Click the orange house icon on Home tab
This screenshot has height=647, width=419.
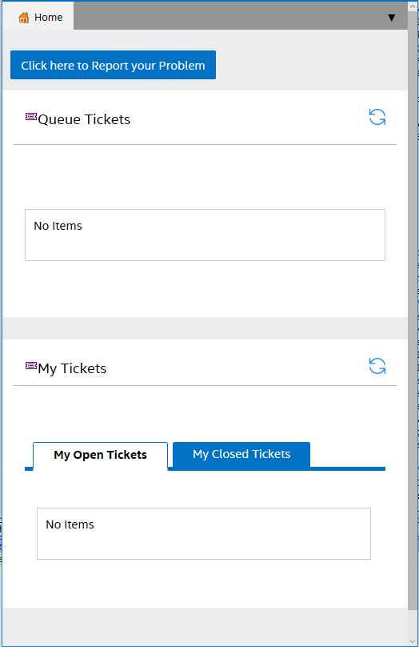[x=24, y=18]
